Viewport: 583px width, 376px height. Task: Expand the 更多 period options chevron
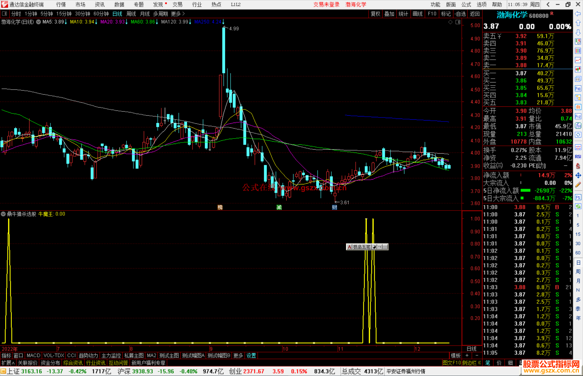coord(184,13)
